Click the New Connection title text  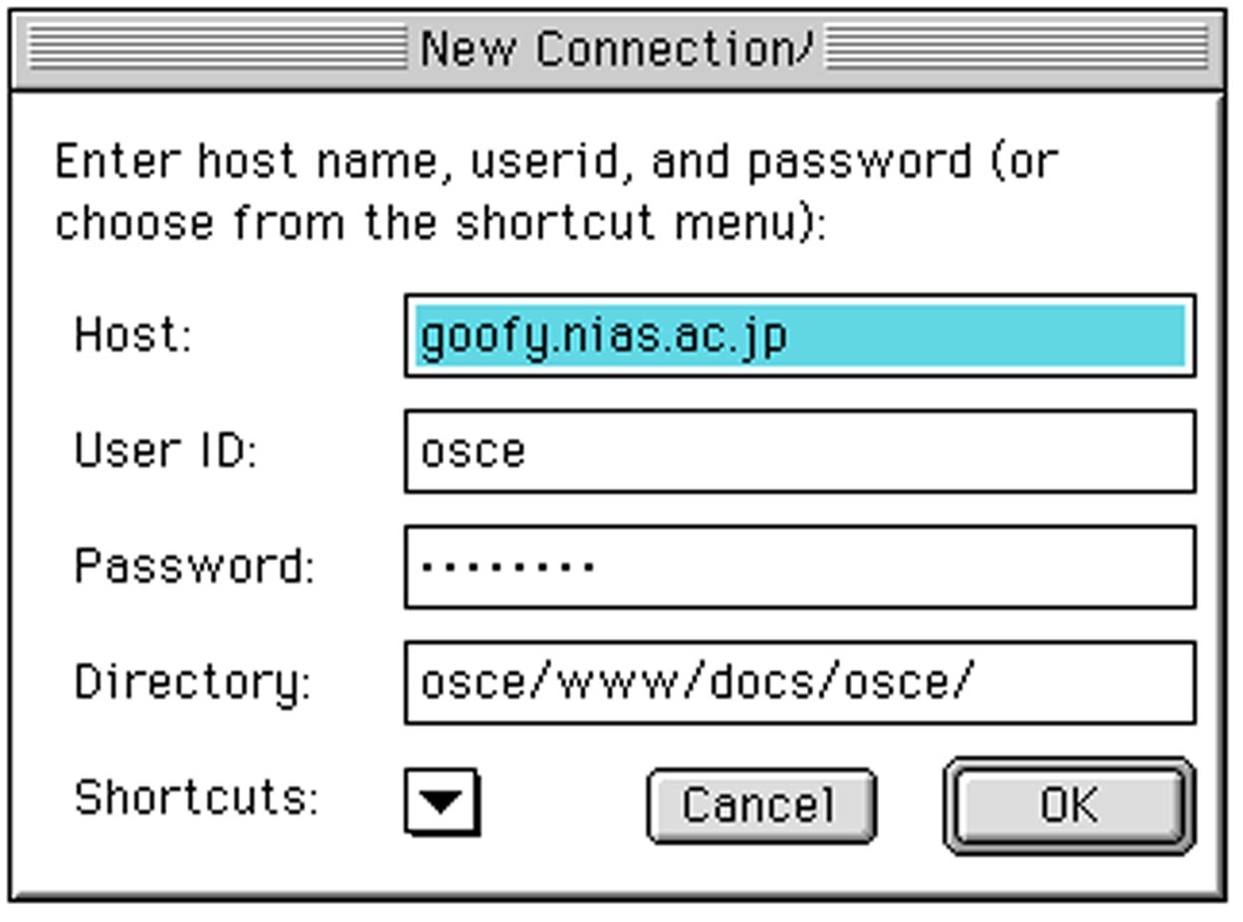[616, 48]
